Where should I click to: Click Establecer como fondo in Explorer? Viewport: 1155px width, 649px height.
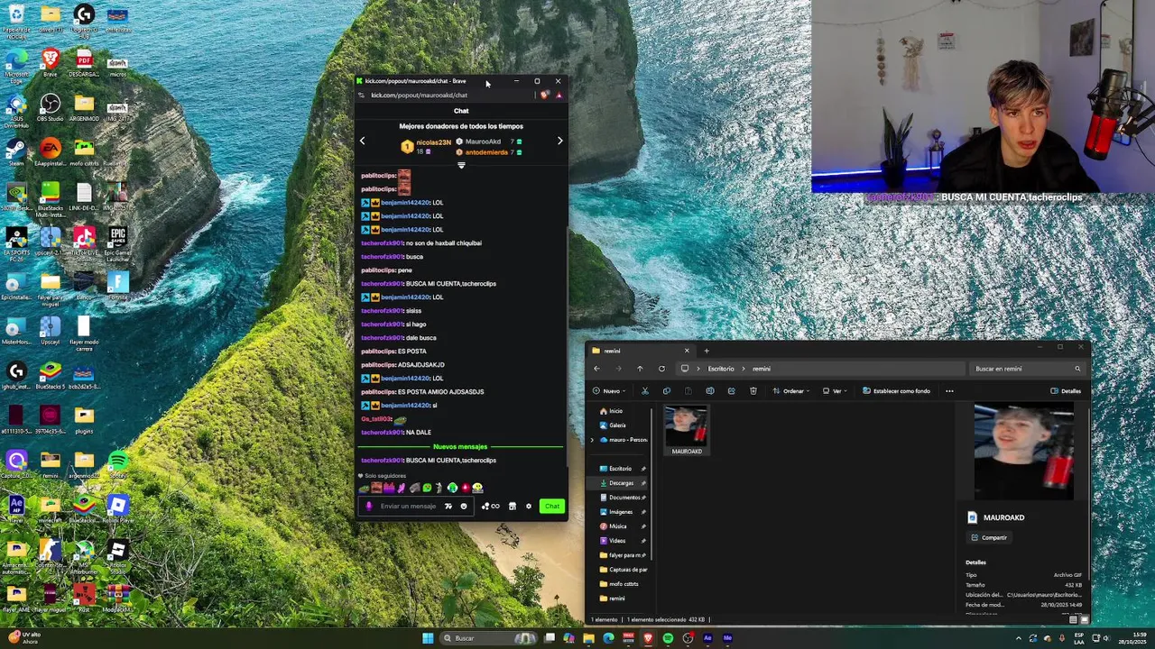pyautogui.click(x=896, y=391)
